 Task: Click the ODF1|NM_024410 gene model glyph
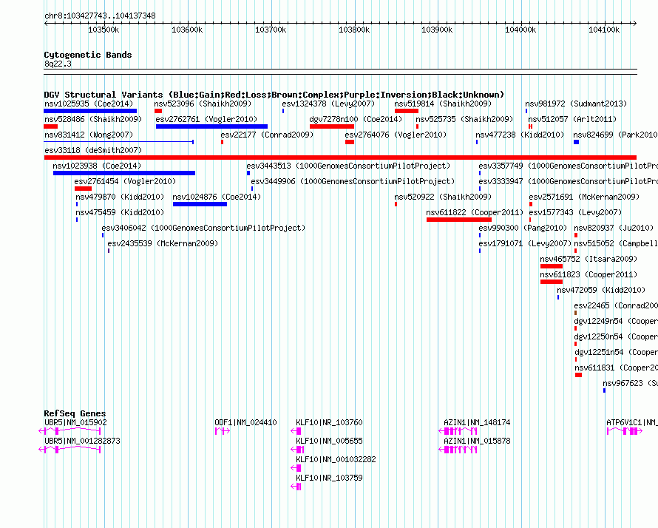pos(223,431)
